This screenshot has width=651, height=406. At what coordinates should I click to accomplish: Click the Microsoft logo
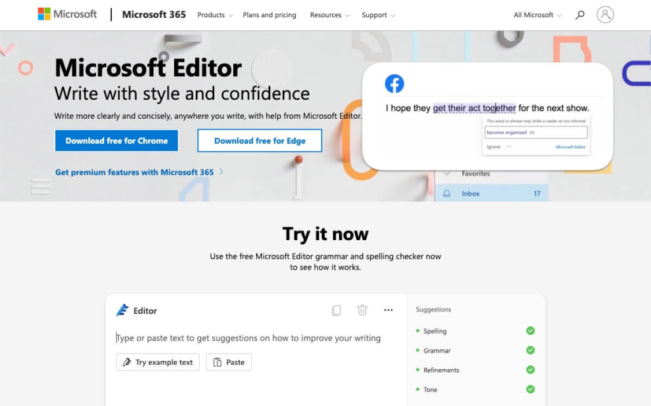(x=67, y=14)
